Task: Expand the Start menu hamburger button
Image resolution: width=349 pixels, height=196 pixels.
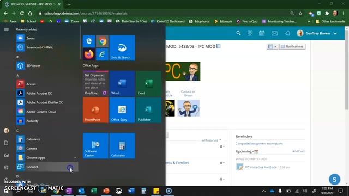Action: (7, 29)
